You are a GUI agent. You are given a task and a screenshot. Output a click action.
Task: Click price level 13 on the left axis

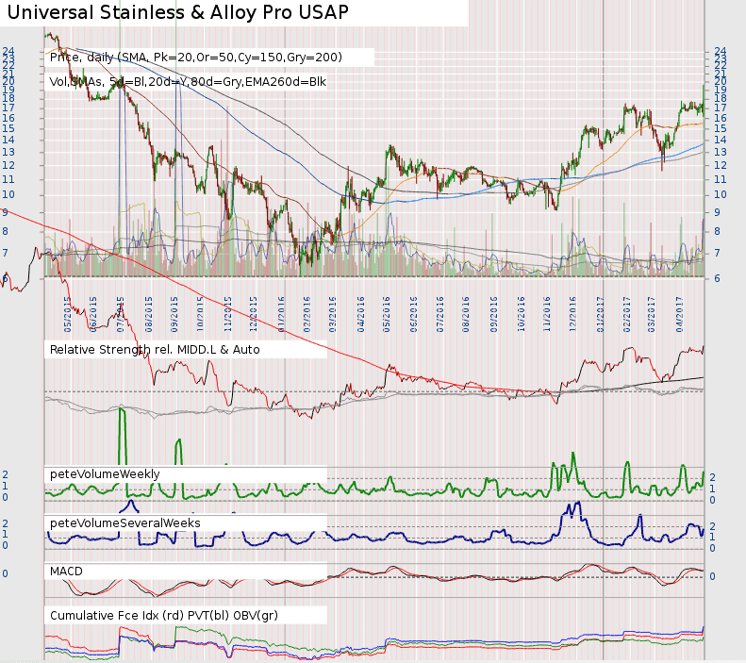tap(8, 152)
